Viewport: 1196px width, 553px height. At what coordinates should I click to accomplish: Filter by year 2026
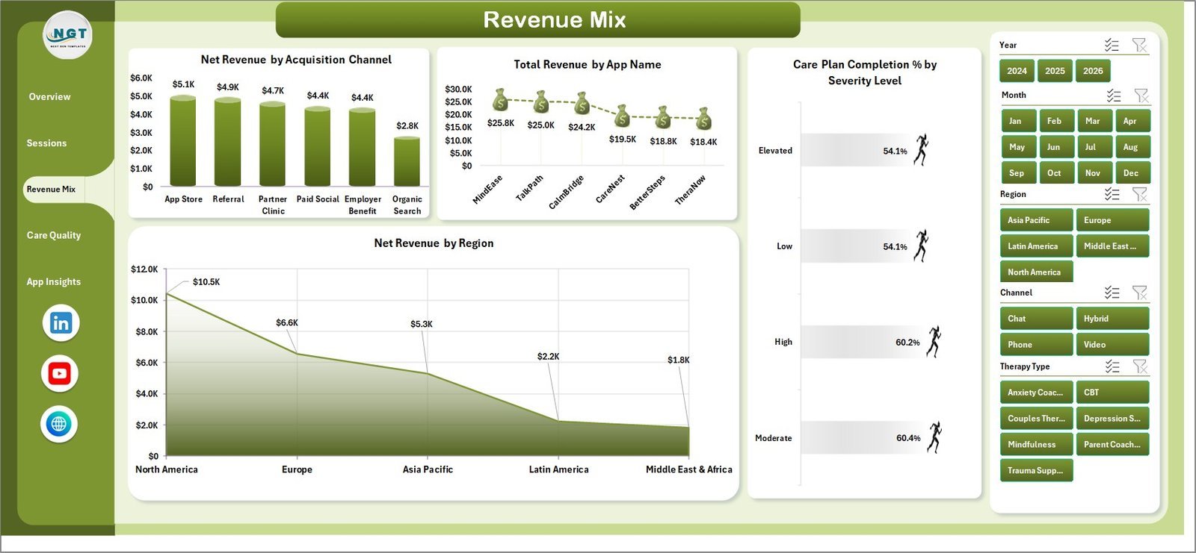click(x=1093, y=71)
